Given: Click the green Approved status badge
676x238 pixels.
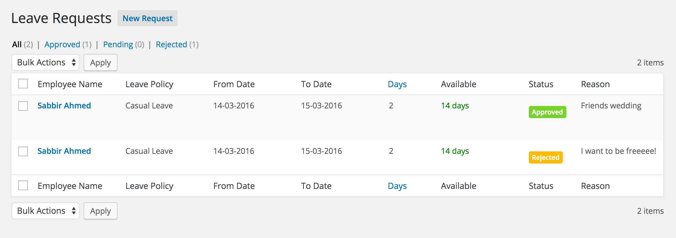Looking at the screenshot, I should (547, 112).
